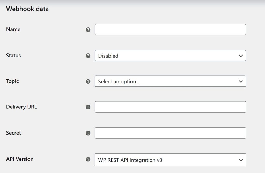
Task: Click the API Version help tooltip icon
Action: [88, 159]
